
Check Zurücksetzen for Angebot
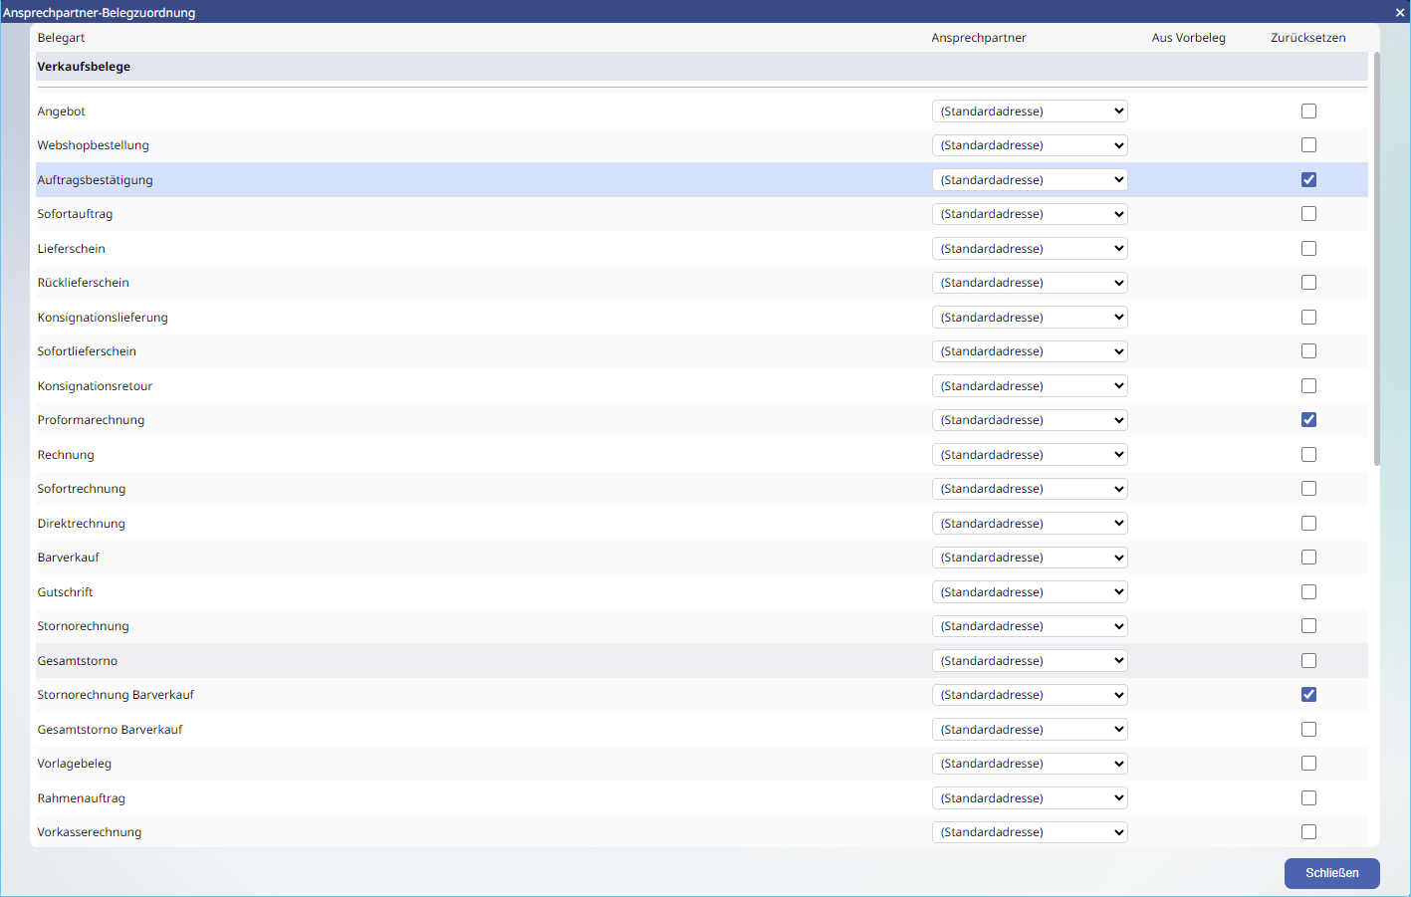click(1308, 112)
